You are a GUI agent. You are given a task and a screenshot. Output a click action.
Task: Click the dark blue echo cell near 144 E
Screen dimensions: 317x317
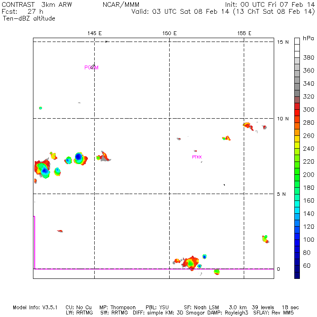(79, 157)
